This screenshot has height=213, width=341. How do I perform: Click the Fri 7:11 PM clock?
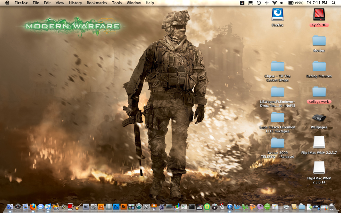point(317,3)
